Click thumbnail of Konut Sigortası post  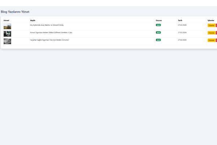point(7,34)
